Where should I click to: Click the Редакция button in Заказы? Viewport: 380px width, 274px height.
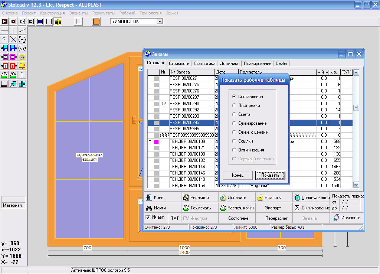pos(199,198)
